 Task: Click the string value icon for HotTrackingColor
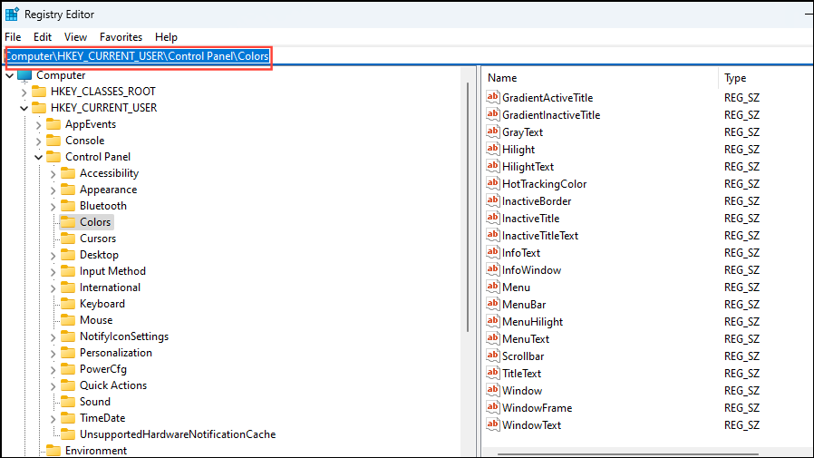pos(492,183)
